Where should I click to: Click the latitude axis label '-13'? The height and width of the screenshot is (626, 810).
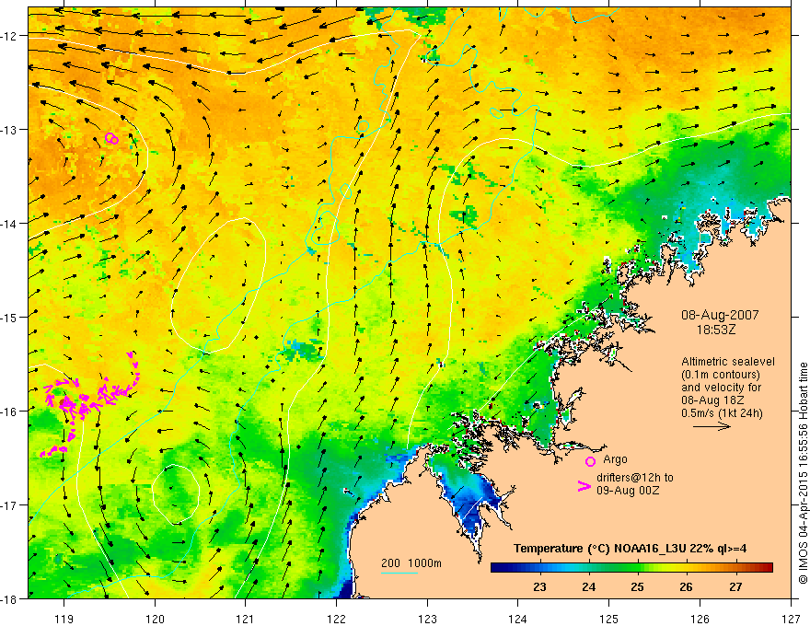pyautogui.click(x=10, y=130)
